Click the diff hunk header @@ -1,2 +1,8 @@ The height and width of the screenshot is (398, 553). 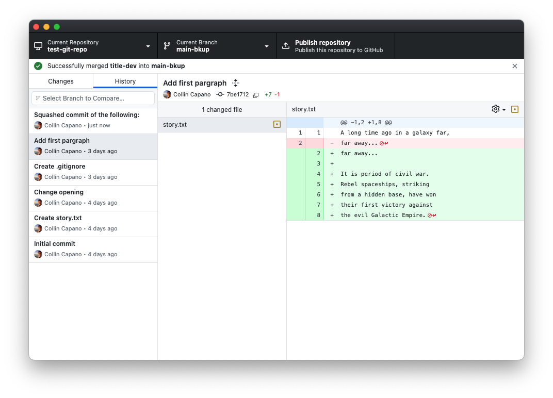366,122
